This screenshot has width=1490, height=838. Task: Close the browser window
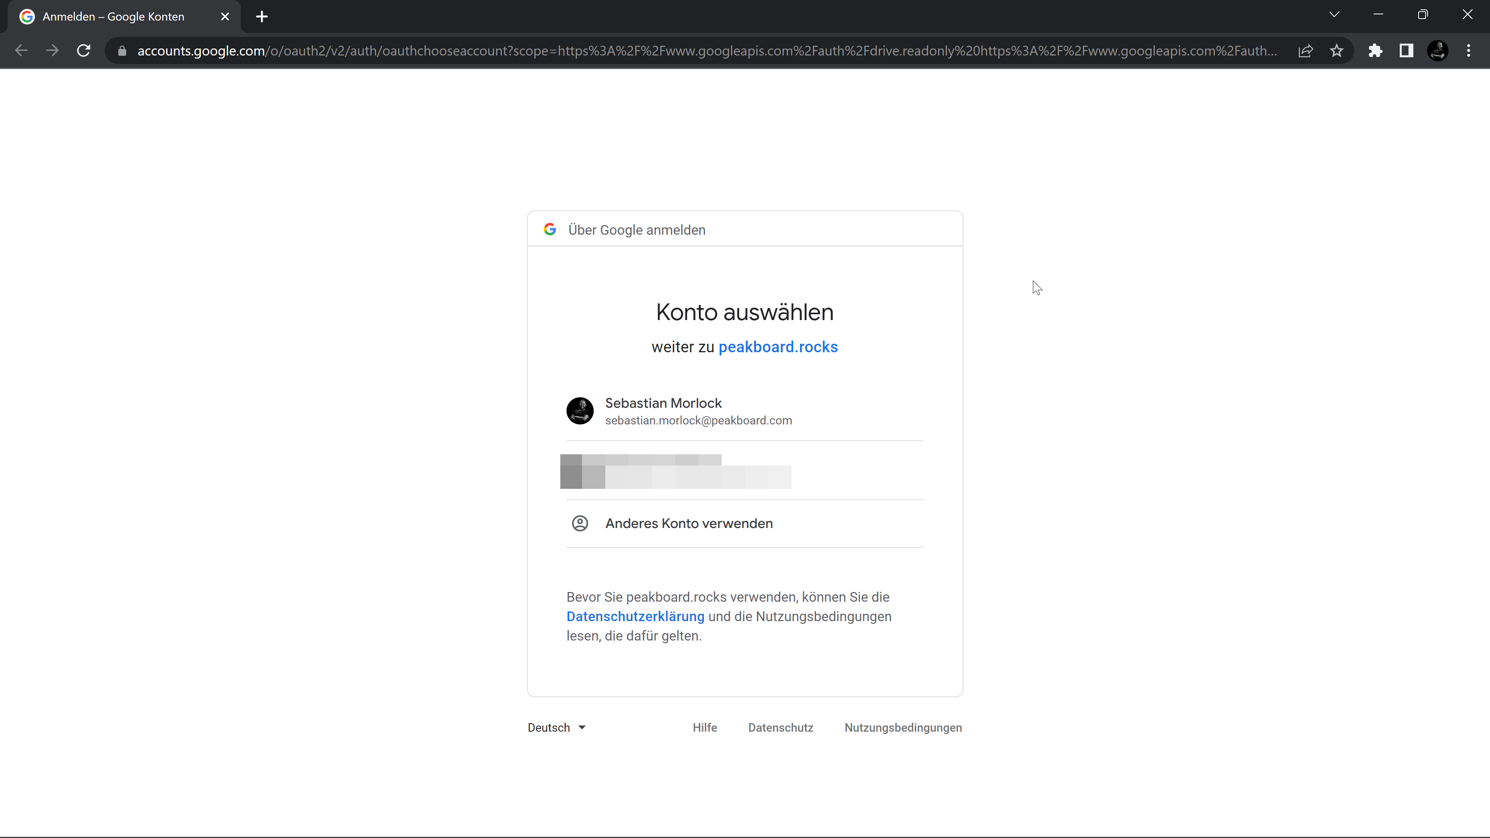(1467, 14)
